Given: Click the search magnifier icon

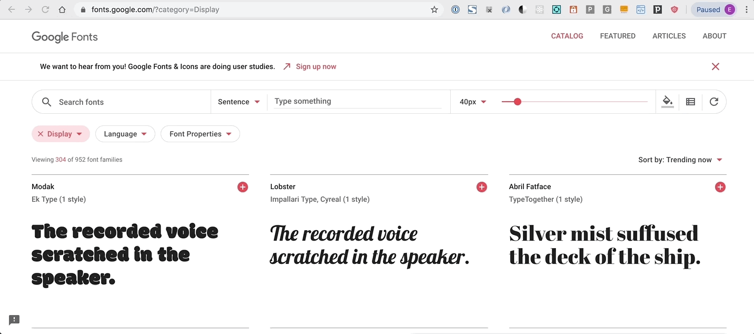Looking at the screenshot, I should click(46, 102).
